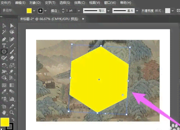Screen dimensions: 180x130
Task: Select the Polygon shape tool
Action: coord(4,51)
